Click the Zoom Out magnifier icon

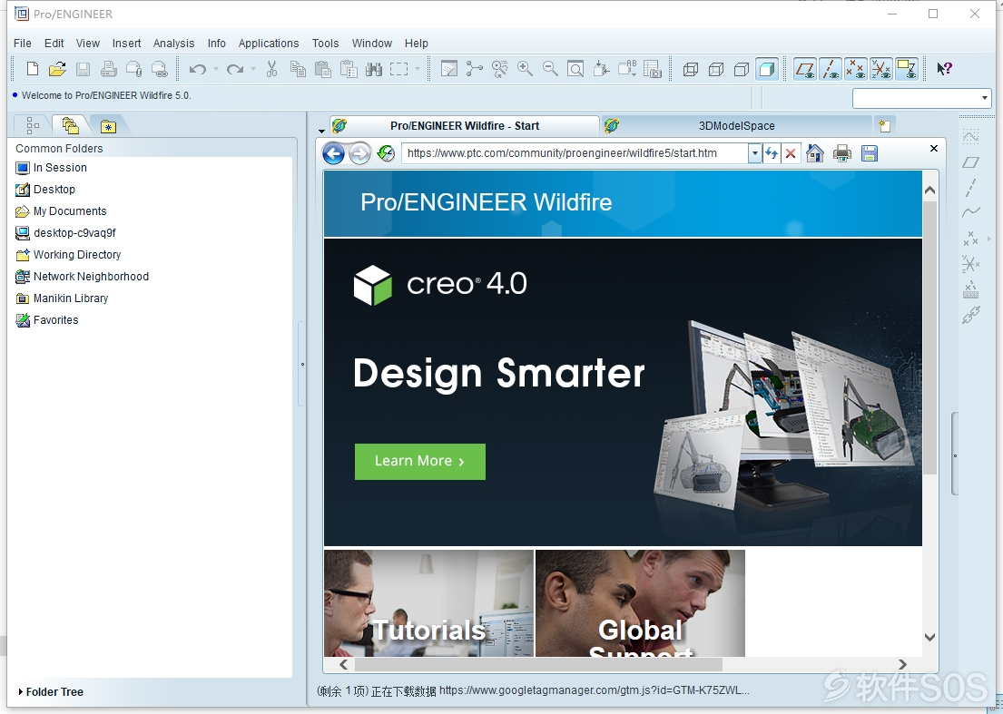coord(550,68)
